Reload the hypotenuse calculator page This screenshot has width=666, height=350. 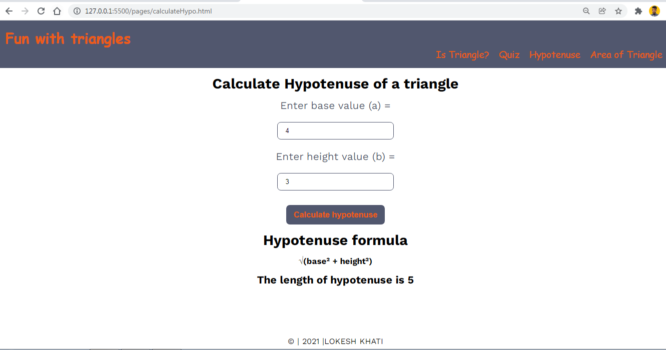pyautogui.click(x=41, y=11)
